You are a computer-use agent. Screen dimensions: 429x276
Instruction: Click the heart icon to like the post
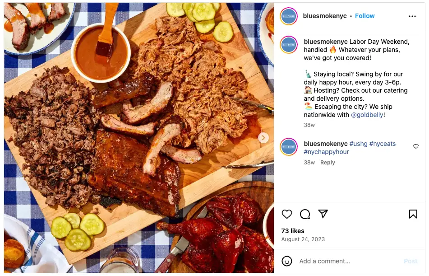[x=287, y=214]
